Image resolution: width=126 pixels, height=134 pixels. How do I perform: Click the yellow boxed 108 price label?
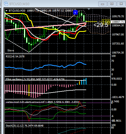pos(106,22)
